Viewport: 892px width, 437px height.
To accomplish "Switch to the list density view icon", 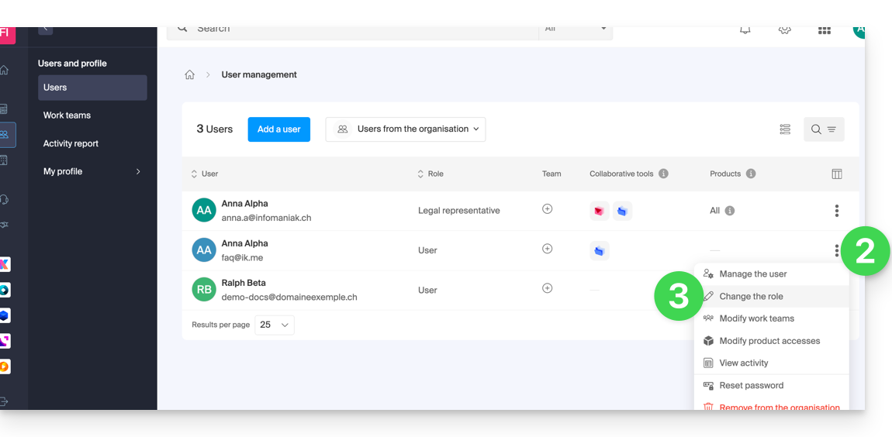I will (785, 129).
